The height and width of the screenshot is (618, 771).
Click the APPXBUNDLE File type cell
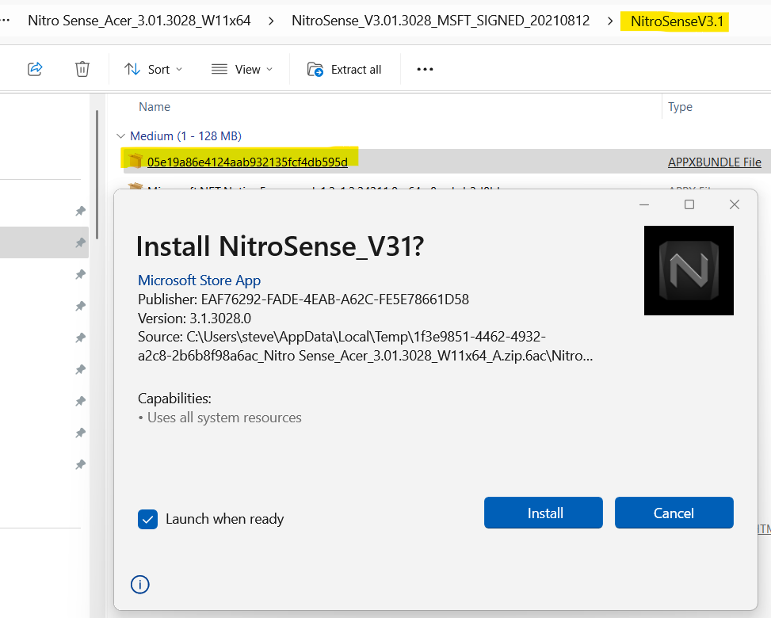(715, 162)
